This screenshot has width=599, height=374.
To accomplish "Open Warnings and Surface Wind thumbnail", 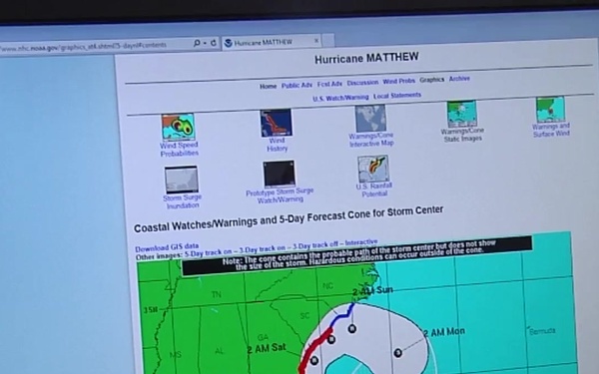I will (x=550, y=110).
